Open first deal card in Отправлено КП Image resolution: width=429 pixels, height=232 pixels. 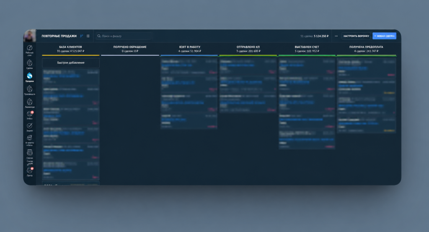(x=248, y=67)
